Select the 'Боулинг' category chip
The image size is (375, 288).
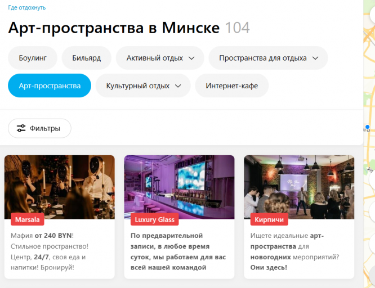(x=33, y=58)
